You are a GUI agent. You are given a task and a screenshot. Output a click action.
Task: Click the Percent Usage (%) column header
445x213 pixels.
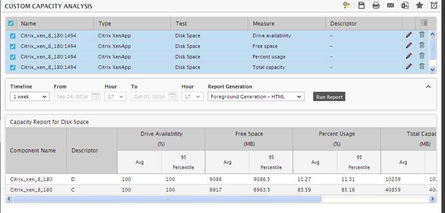click(x=336, y=139)
